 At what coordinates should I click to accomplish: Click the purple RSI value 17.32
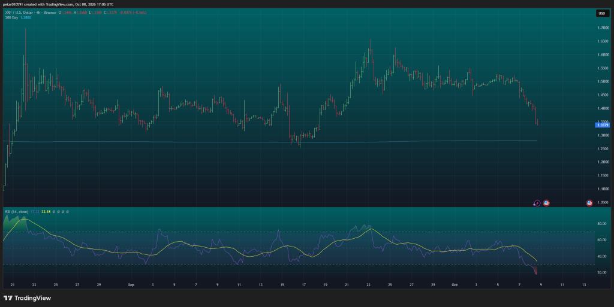35,212
